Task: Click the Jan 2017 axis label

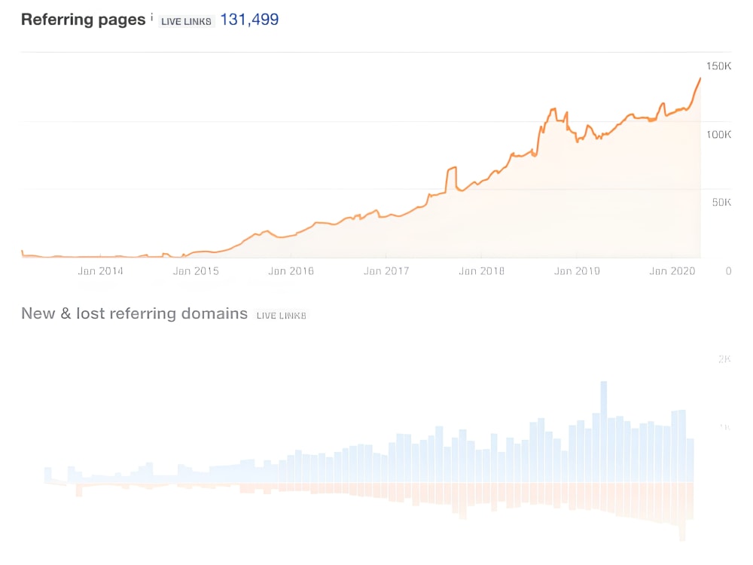Action: 386,271
